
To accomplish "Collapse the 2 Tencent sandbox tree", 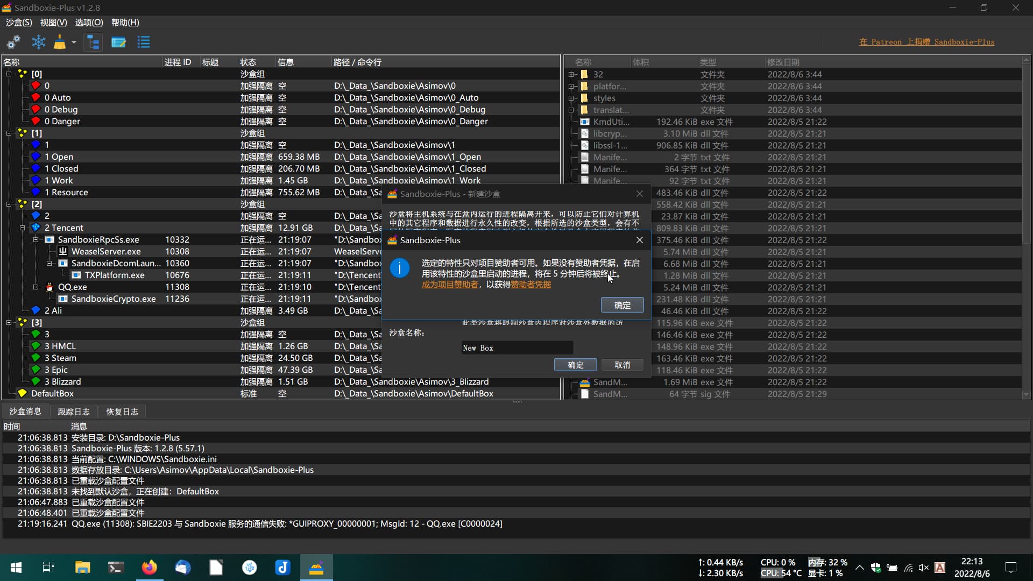I will (x=23, y=228).
